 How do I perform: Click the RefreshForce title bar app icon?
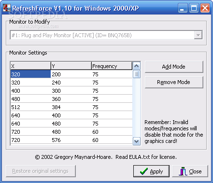pos(7,8)
